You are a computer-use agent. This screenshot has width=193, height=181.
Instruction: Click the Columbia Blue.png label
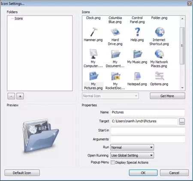115,20
